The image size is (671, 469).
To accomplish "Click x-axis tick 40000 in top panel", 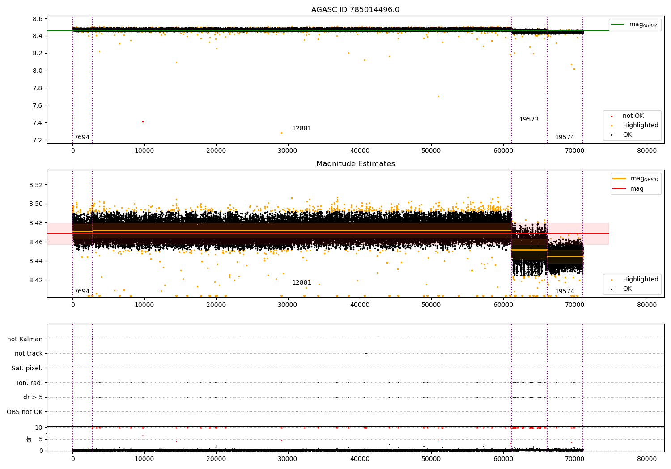I will [360, 151].
